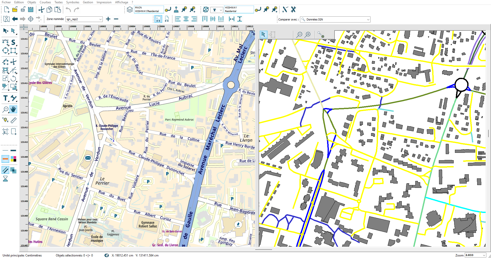Select the hand pan tool

click(13, 109)
